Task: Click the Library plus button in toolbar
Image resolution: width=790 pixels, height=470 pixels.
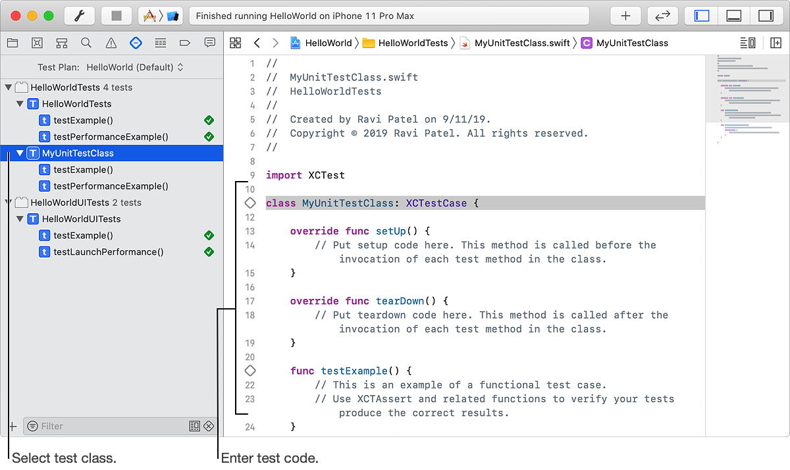Action: (x=625, y=16)
